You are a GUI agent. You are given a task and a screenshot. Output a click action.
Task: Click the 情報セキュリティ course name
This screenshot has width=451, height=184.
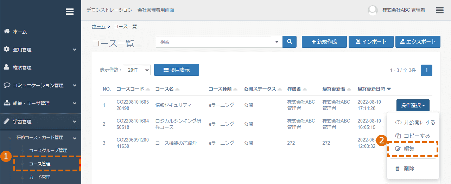[x=173, y=105]
